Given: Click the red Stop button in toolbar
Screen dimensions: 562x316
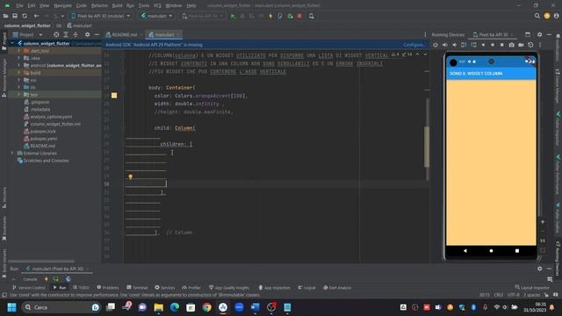Looking at the screenshot, I should click(299, 16).
